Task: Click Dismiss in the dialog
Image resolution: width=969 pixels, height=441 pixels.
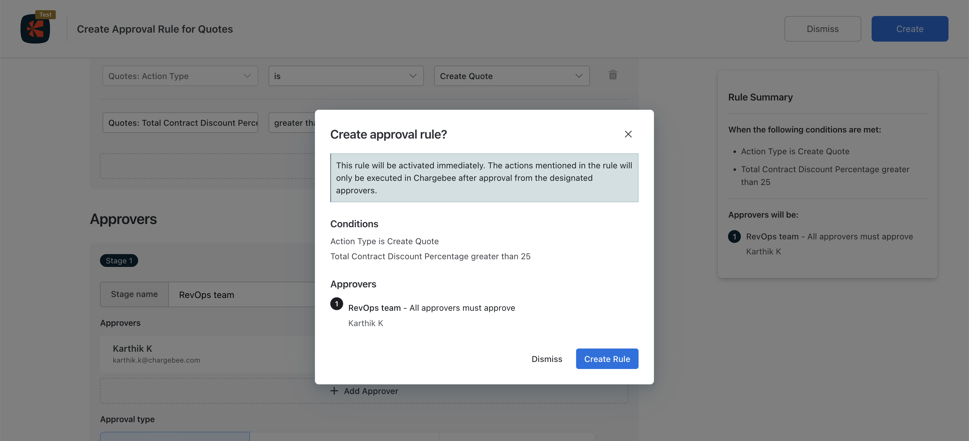Action: tap(546, 359)
